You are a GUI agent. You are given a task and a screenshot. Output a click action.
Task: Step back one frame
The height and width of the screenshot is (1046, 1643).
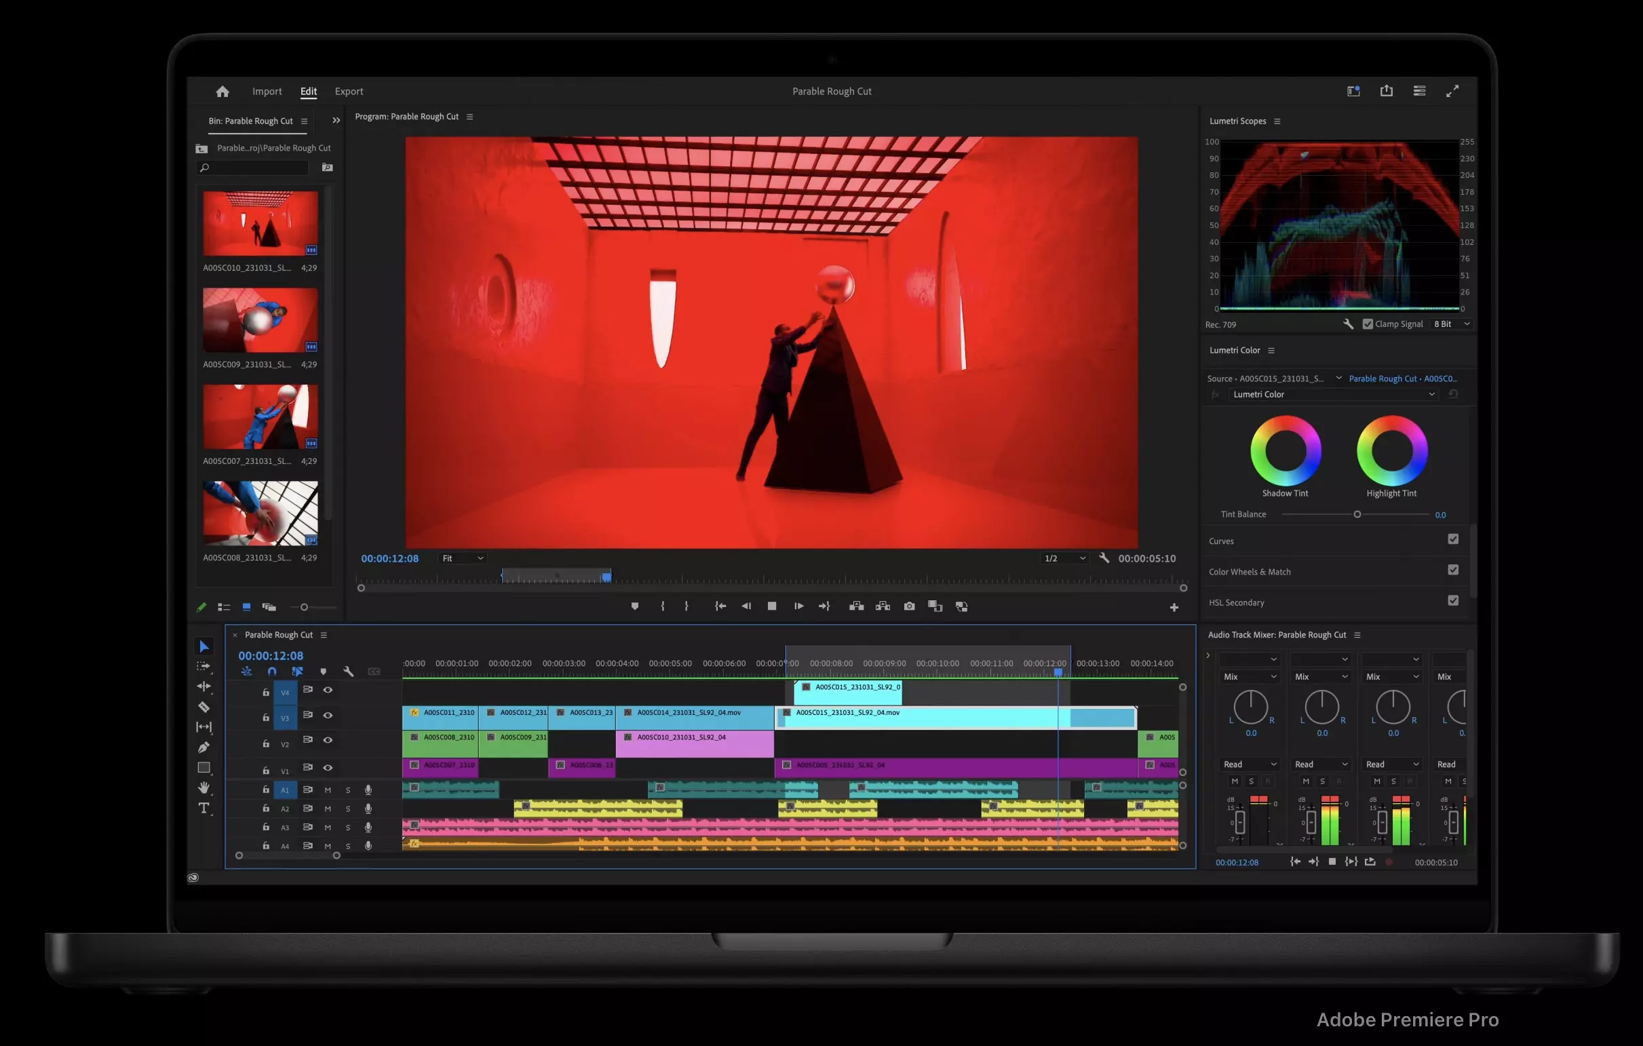[746, 606]
